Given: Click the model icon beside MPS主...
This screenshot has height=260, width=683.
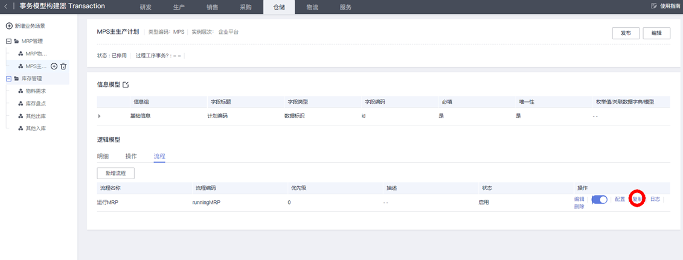Looking at the screenshot, I should click(21, 66).
